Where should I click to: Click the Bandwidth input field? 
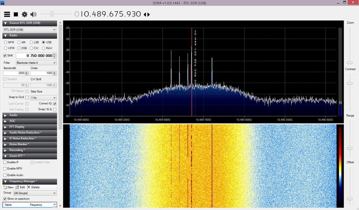point(14,73)
